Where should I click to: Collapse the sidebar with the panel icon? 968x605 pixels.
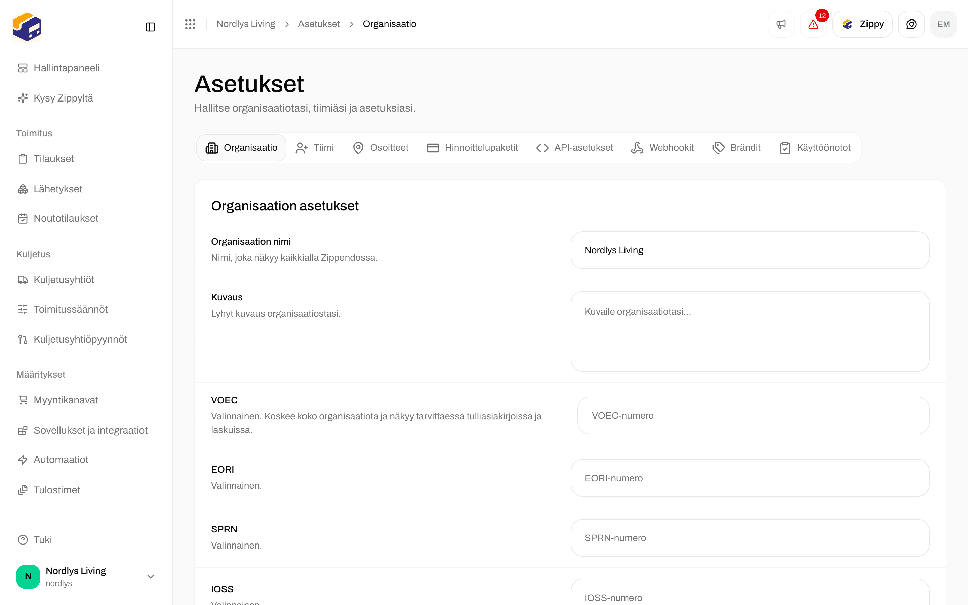click(x=150, y=27)
